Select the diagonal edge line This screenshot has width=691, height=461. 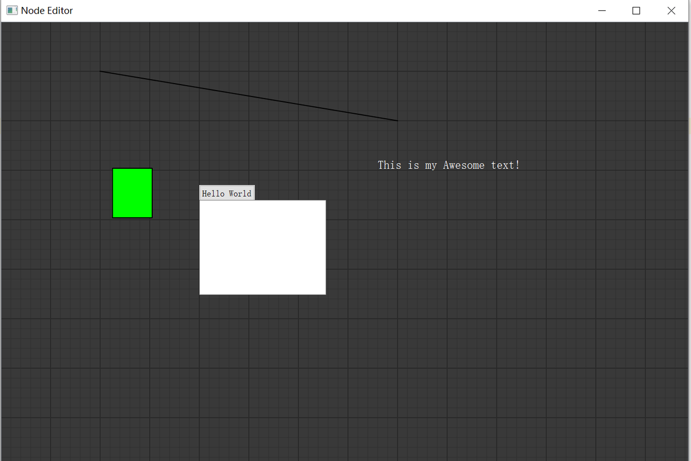coord(248,95)
